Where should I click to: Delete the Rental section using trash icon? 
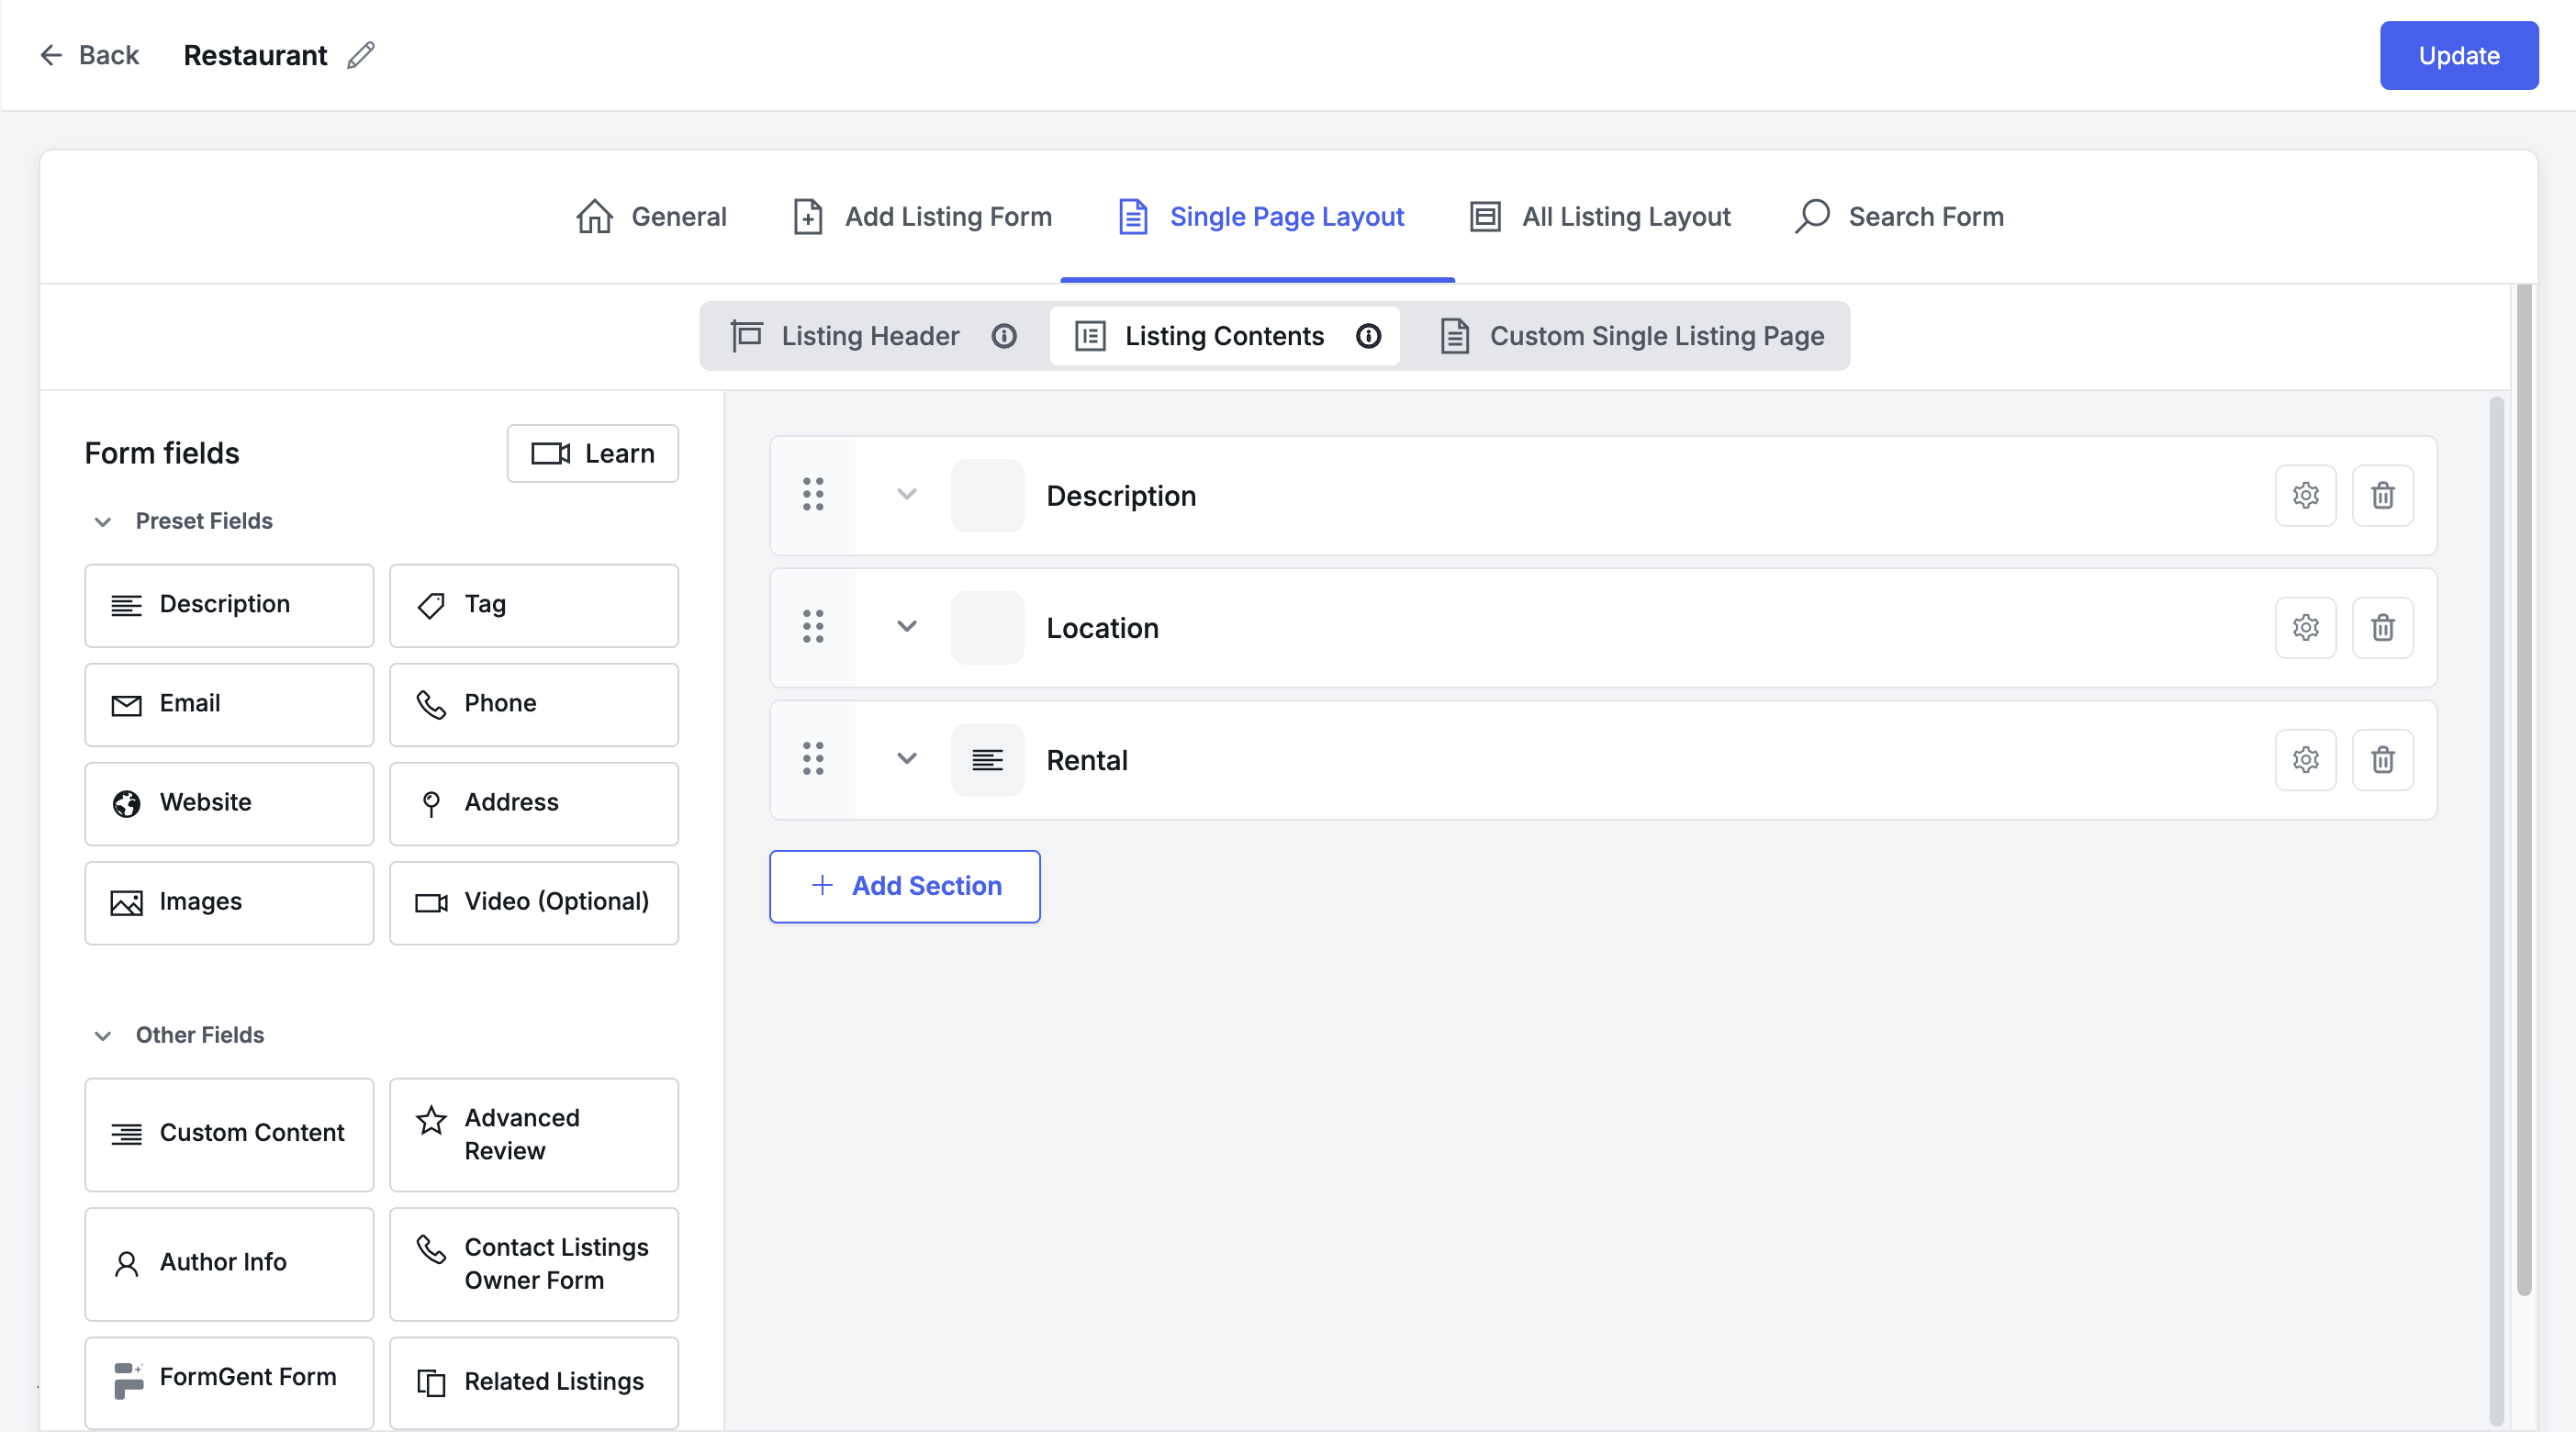(2383, 760)
